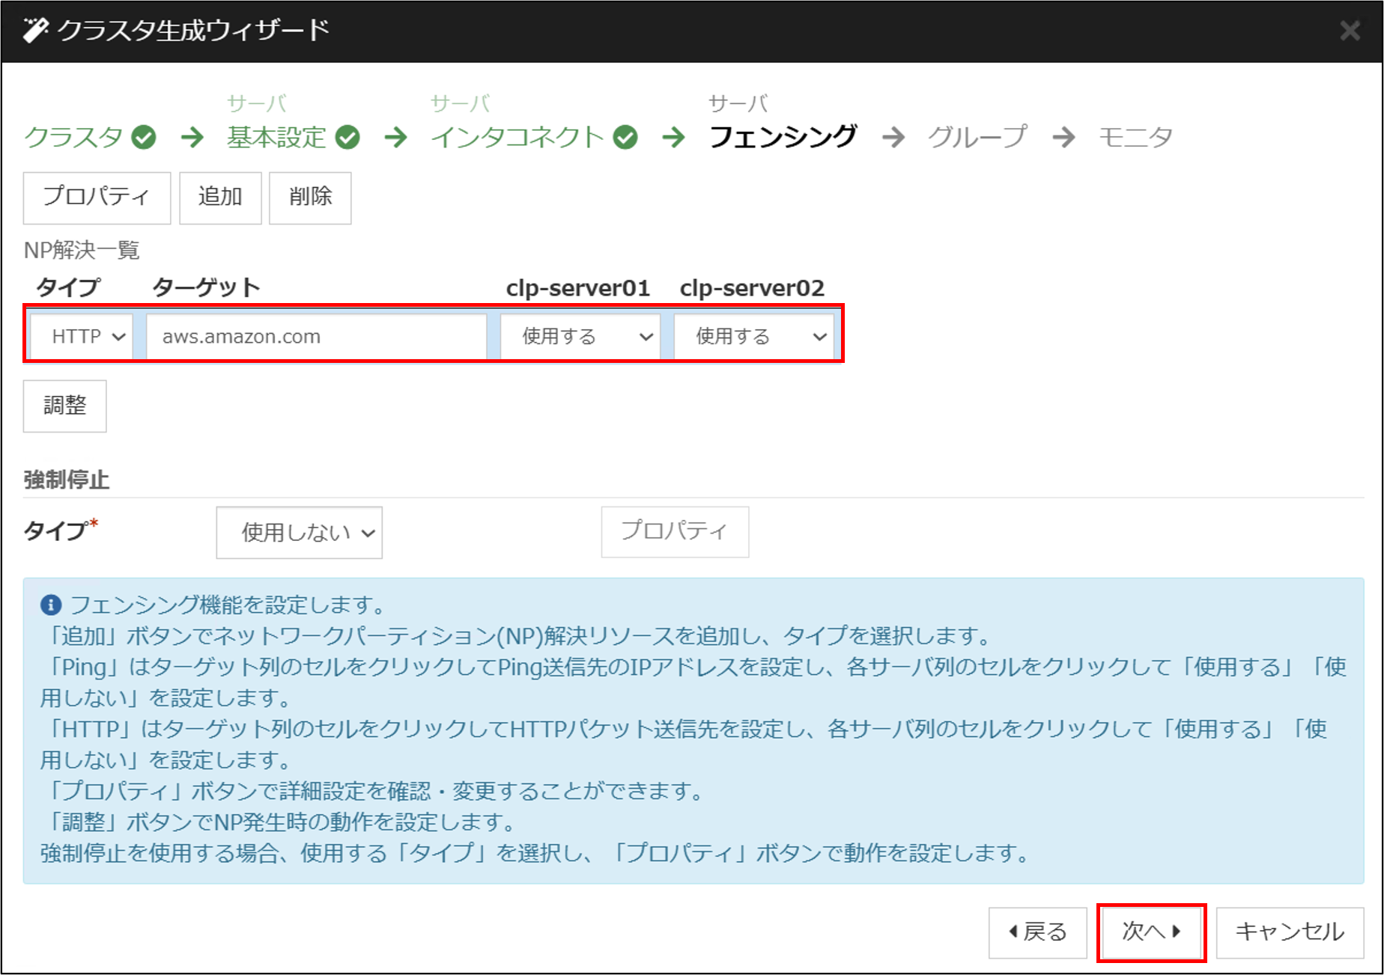Open the 強制停止 タイプ dropdown

pos(300,533)
